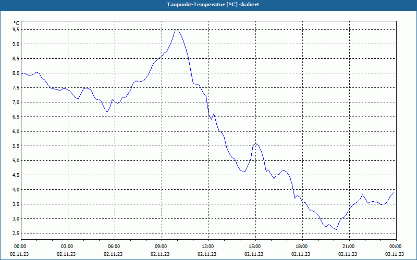This screenshot has height=260, width=417.
Task: Click the 8,0 y-axis label
Action: point(16,73)
